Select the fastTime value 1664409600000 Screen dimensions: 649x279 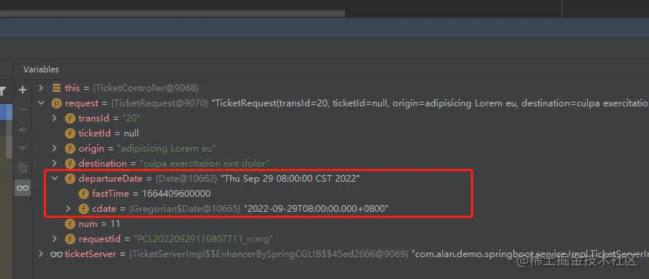point(177,194)
